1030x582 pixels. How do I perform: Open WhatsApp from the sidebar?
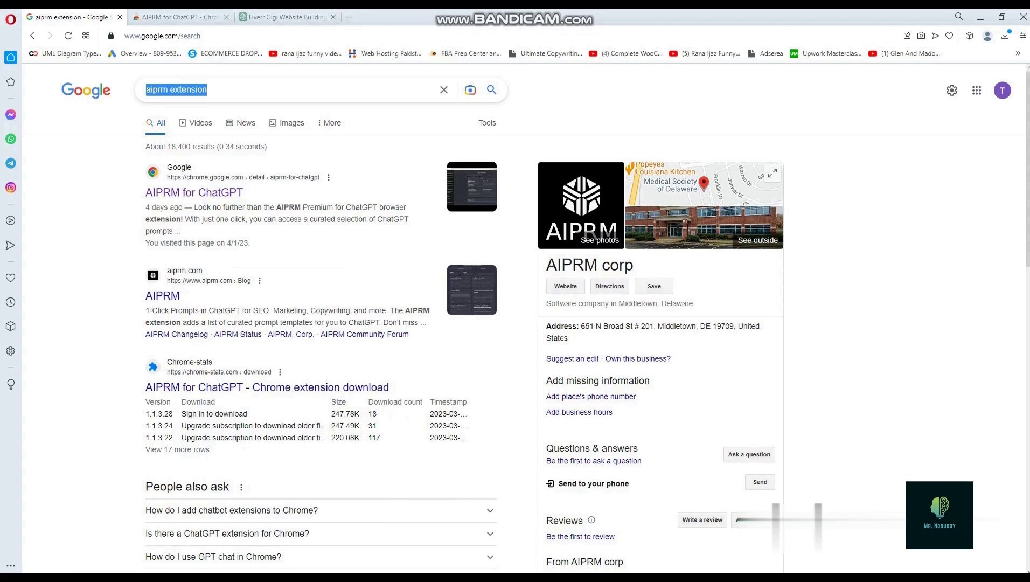tap(11, 139)
